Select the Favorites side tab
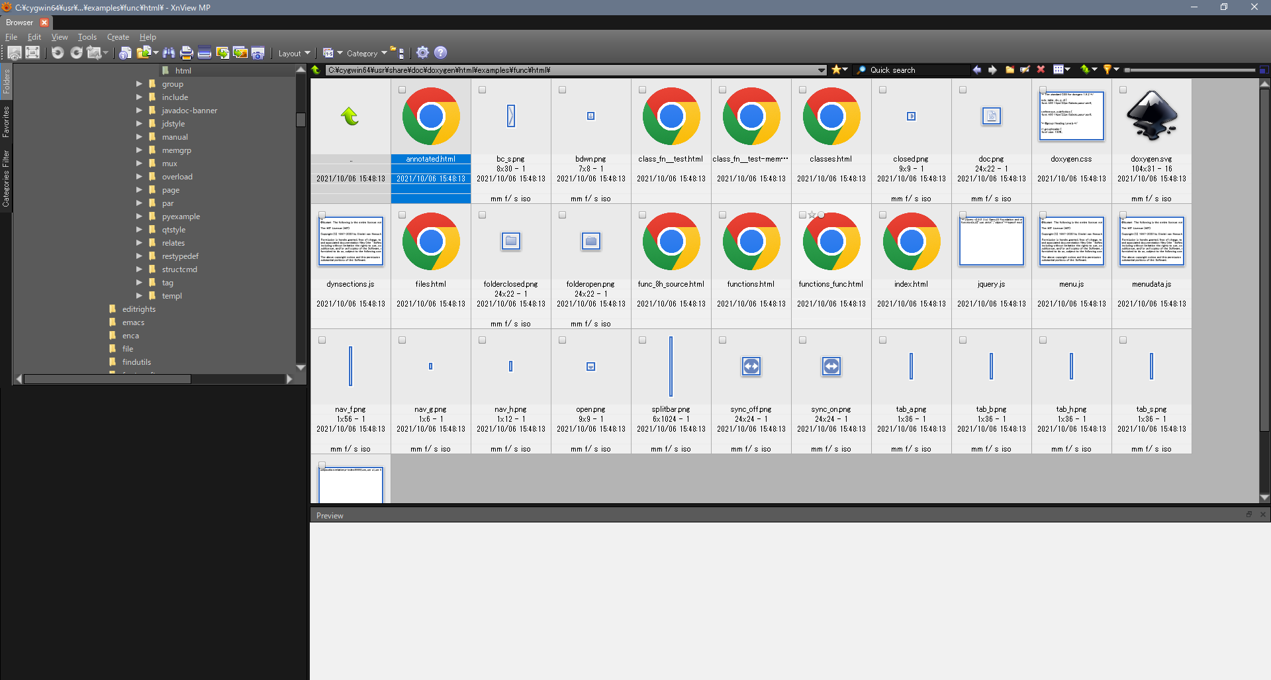 click(x=6, y=121)
